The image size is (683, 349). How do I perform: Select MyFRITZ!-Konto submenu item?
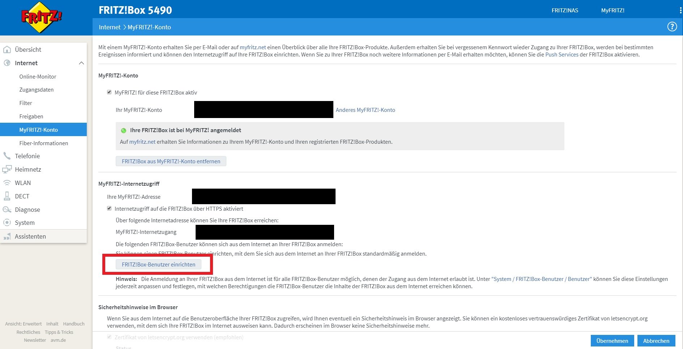pyautogui.click(x=43, y=130)
